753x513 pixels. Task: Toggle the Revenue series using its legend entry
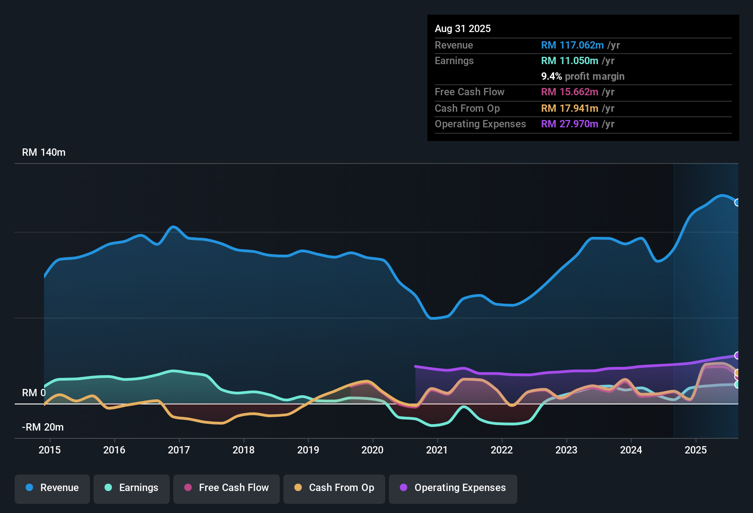pyautogui.click(x=52, y=488)
